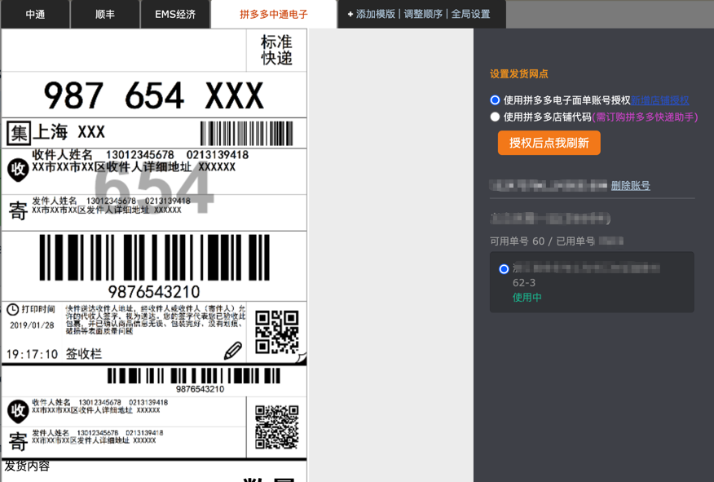Click the print date 2019/01/28
Screen dimensions: 714x482
coord(32,325)
